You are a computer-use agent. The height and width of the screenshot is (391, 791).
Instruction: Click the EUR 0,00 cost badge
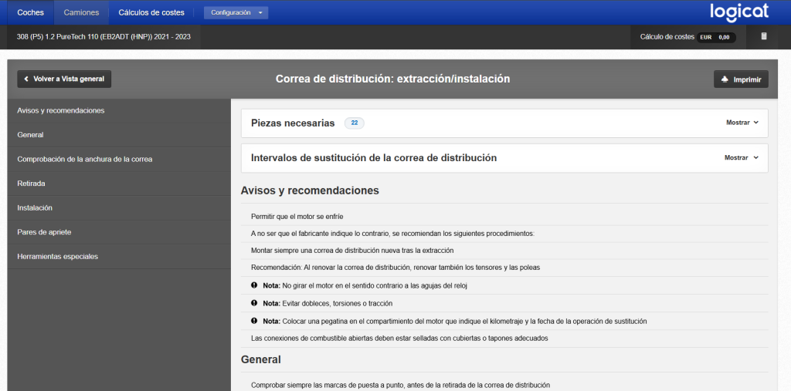[x=716, y=37]
